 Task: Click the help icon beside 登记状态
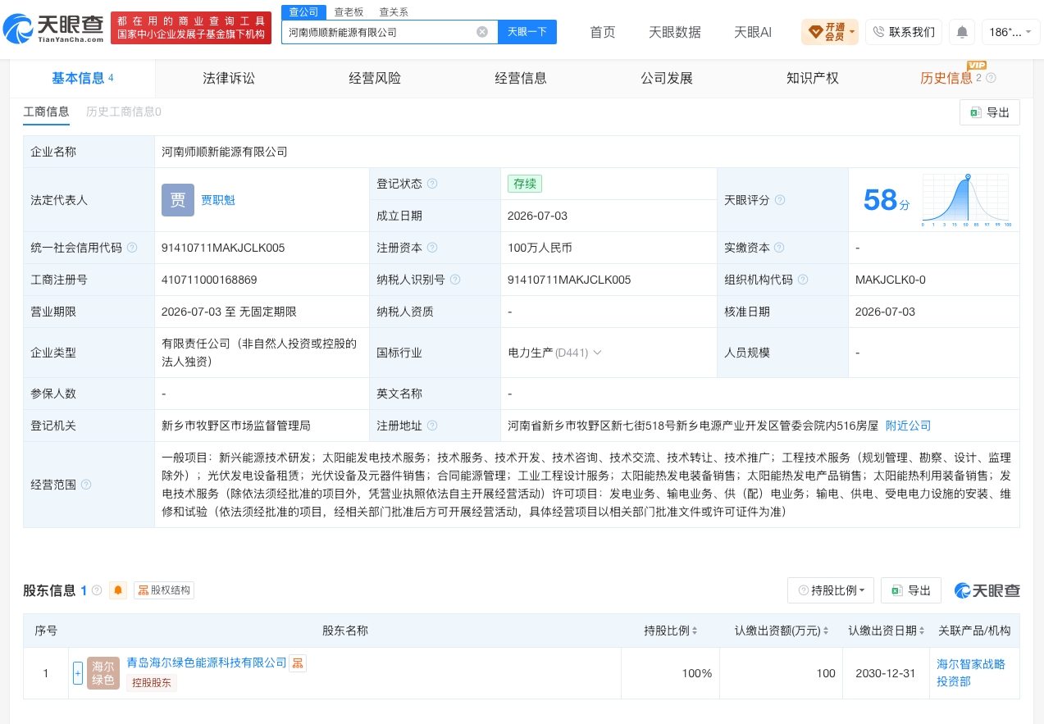tap(432, 184)
